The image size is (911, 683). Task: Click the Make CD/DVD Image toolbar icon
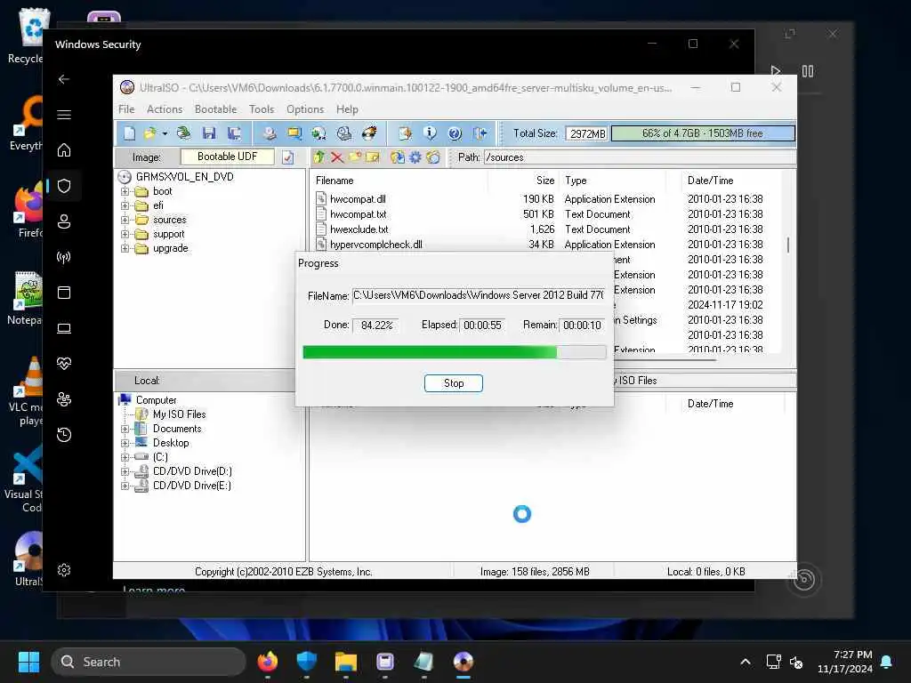click(x=269, y=133)
